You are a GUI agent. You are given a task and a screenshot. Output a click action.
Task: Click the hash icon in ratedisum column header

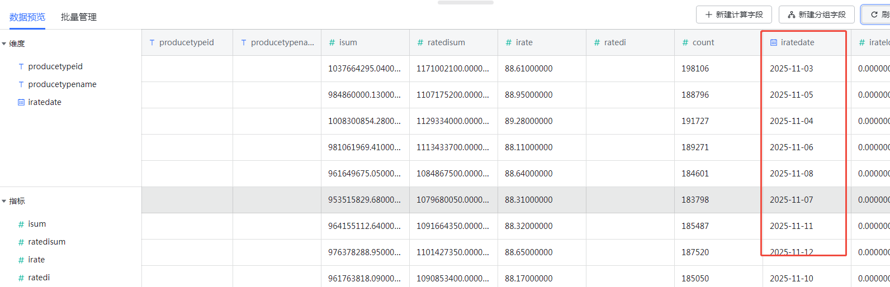tap(420, 42)
